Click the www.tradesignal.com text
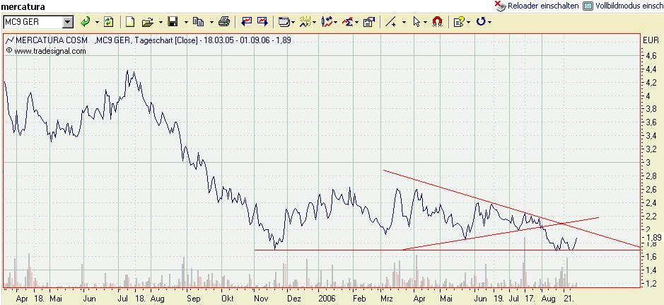 (x=50, y=51)
